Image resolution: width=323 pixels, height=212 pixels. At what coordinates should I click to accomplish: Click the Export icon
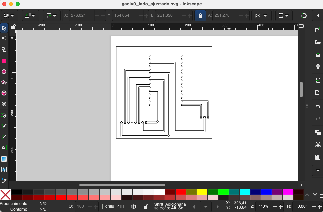(x=318, y=92)
